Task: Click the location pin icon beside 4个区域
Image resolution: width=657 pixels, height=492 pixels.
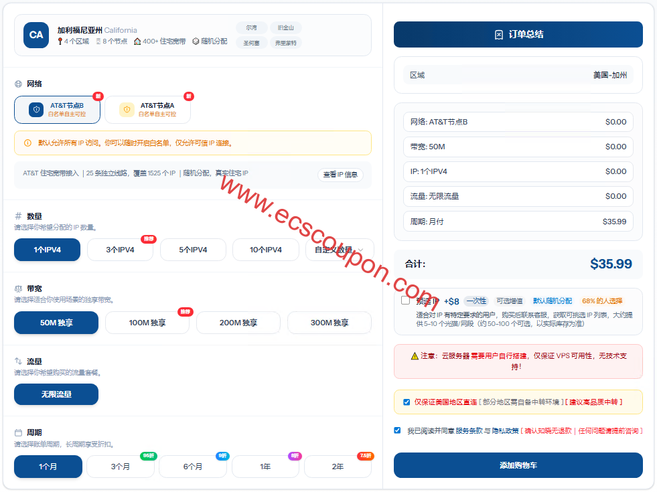Action: click(x=60, y=40)
